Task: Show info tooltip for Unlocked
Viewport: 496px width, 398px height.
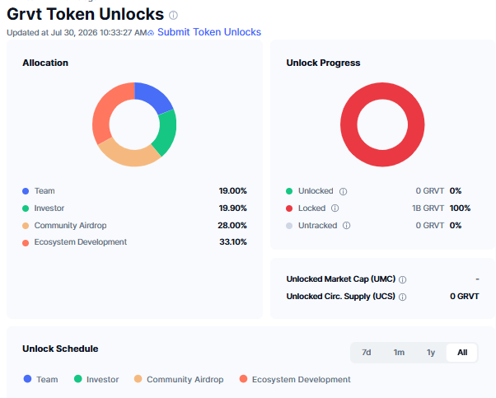Action: 343,191
